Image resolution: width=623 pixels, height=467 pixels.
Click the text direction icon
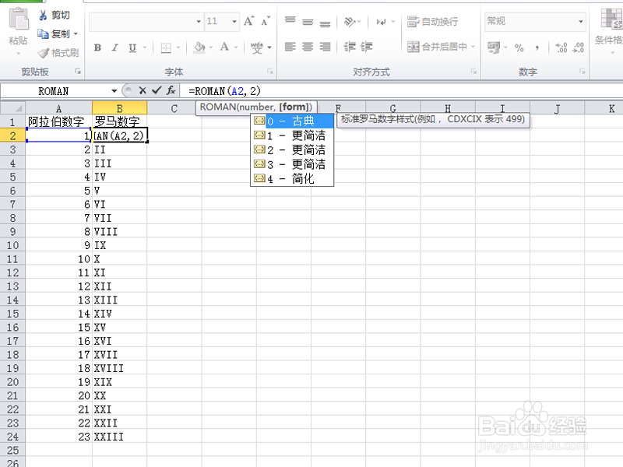coord(381,22)
